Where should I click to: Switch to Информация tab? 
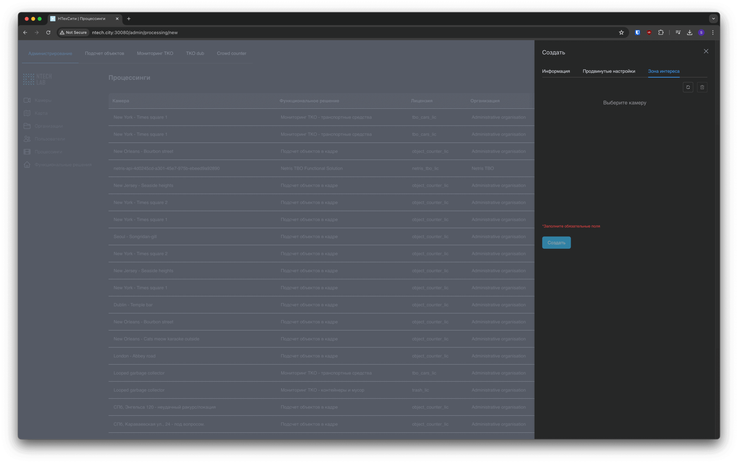click(x=556, y=71)
